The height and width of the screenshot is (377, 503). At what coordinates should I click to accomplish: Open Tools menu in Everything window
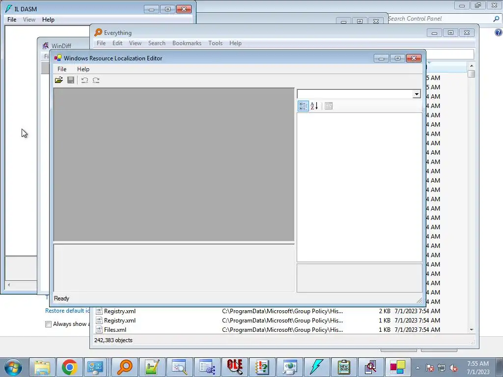click(x=215, y=43)
